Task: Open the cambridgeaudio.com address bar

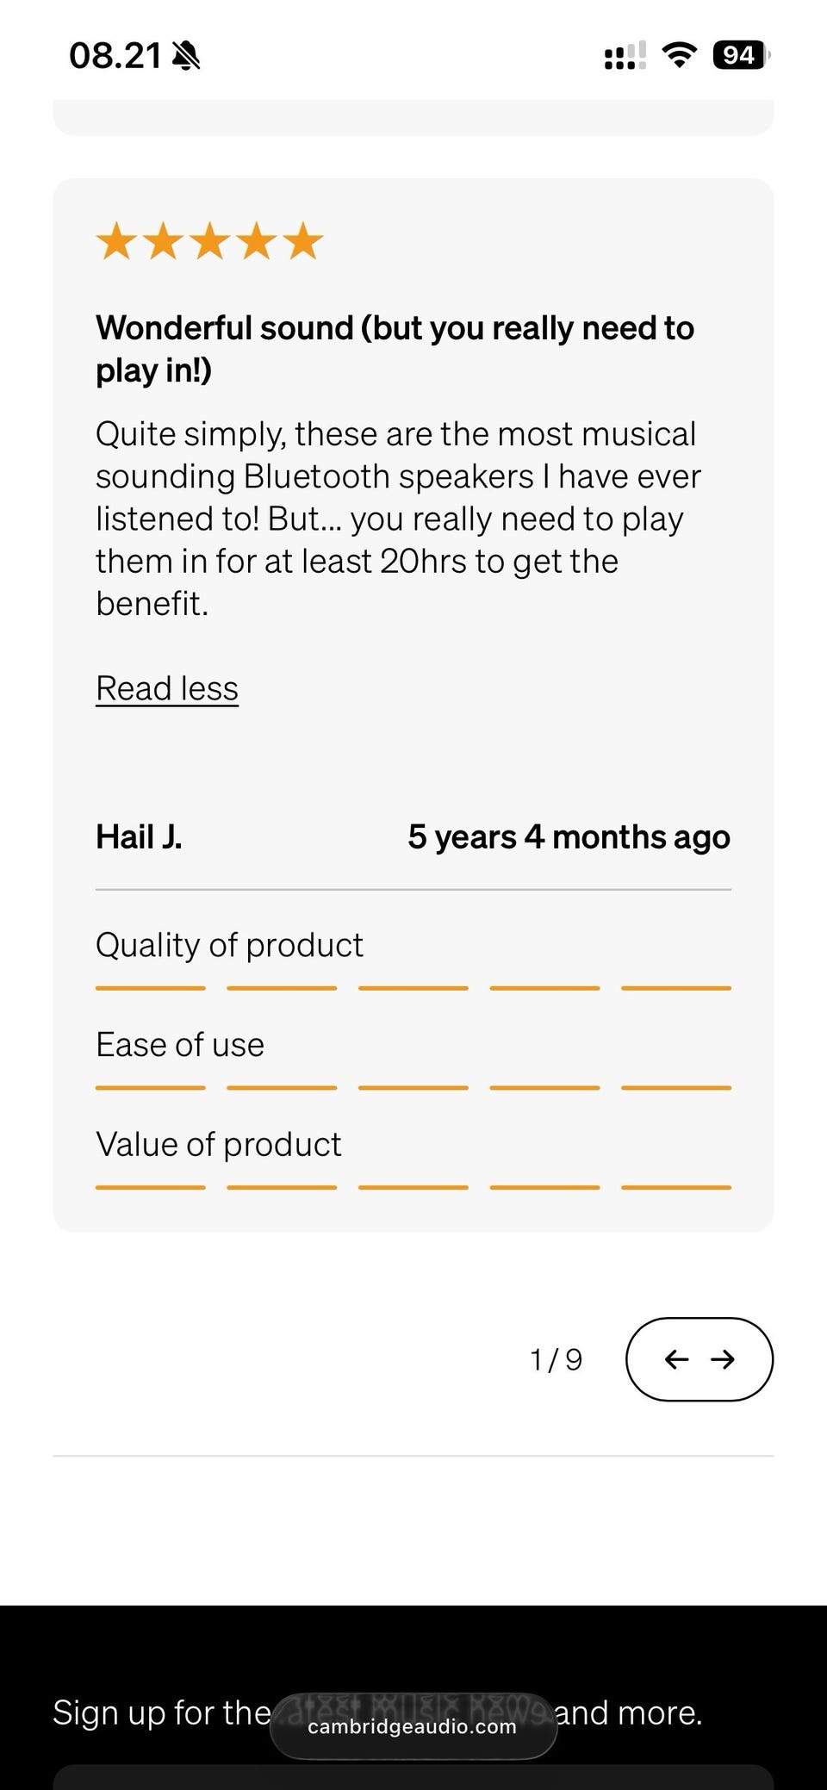Action: coord(413,1726)
